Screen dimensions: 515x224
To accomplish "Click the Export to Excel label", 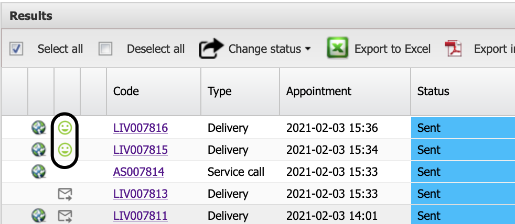I will [x=392, y=49].
